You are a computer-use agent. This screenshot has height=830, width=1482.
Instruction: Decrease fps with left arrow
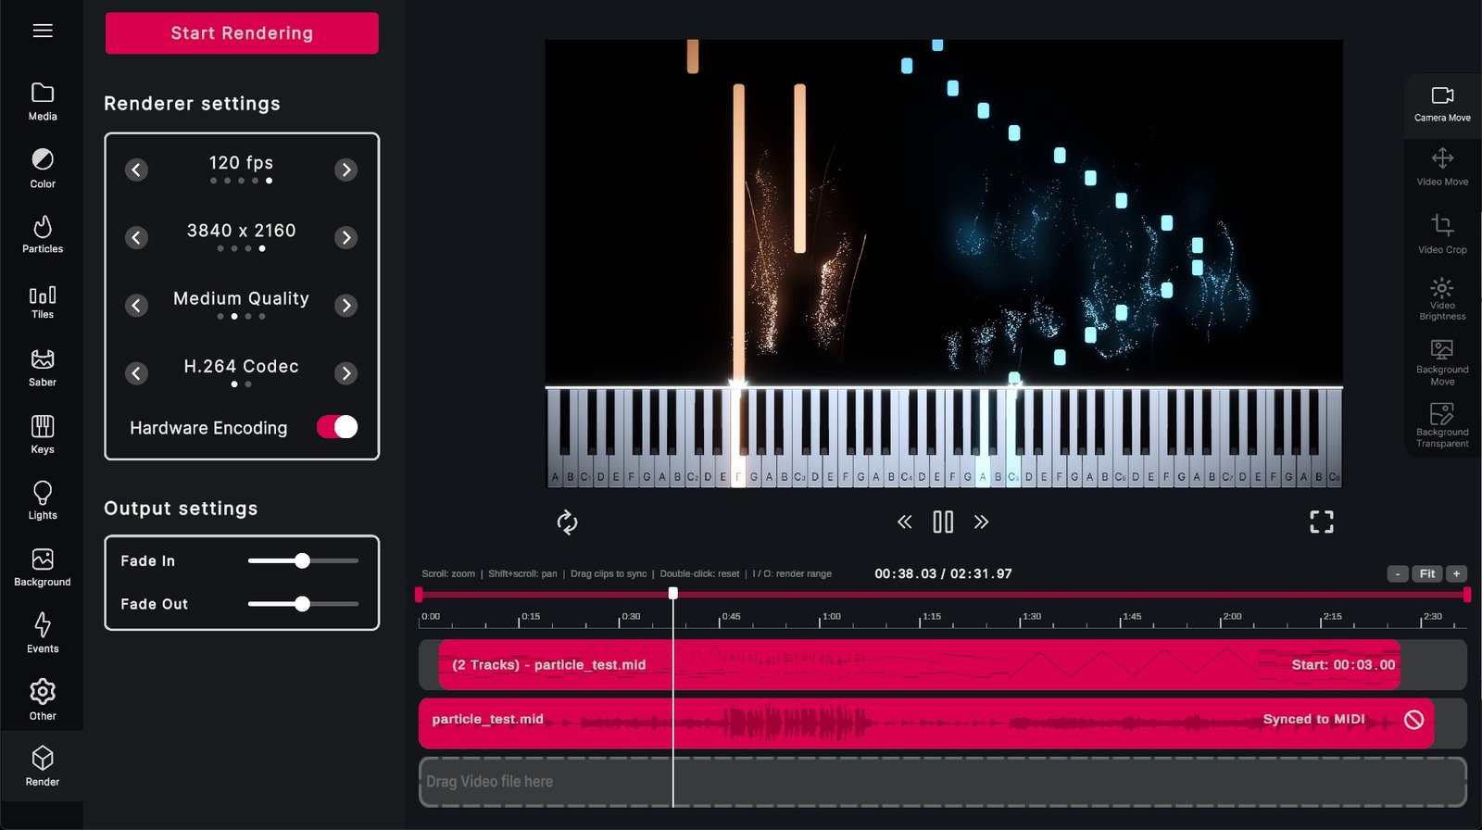coord(136,170)
